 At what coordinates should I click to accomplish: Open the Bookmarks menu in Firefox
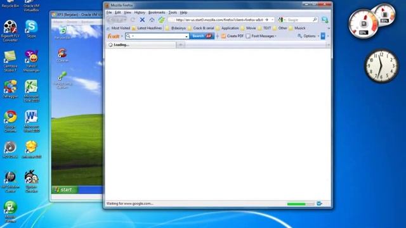click(157, 13)
